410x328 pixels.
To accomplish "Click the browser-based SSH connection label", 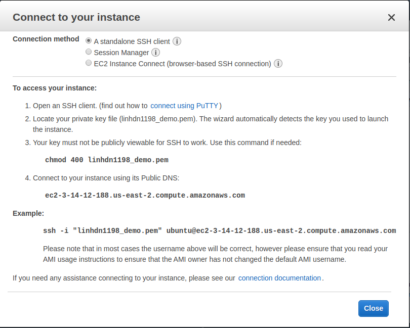I will point(182,64).
